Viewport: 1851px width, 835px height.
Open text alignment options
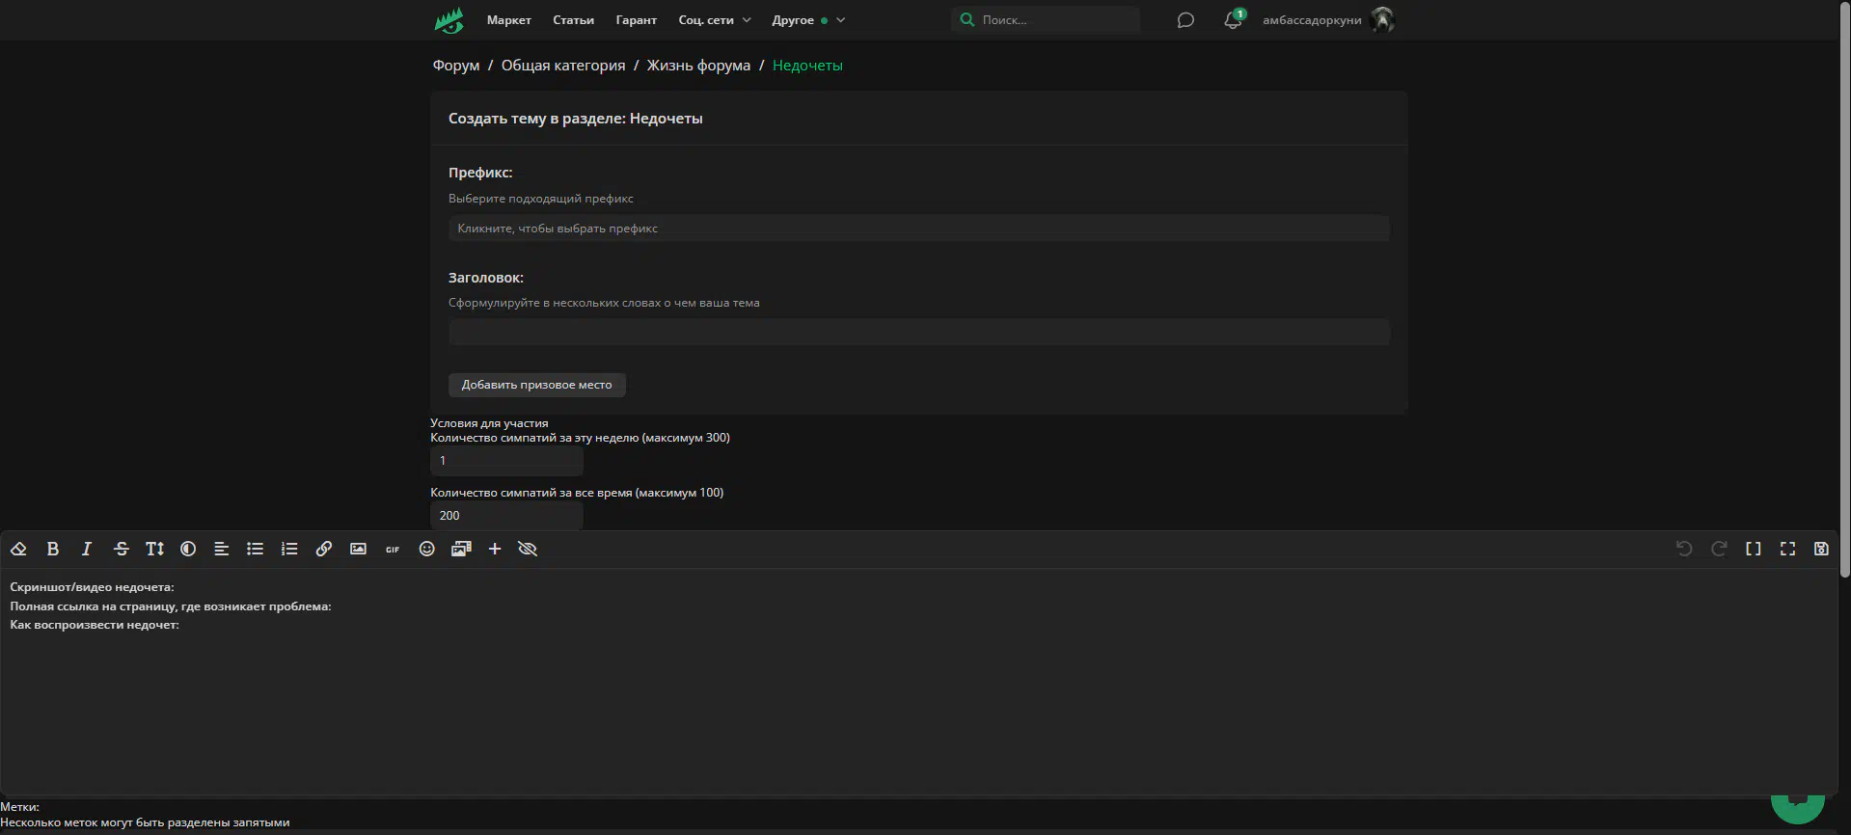coord(221,549)
